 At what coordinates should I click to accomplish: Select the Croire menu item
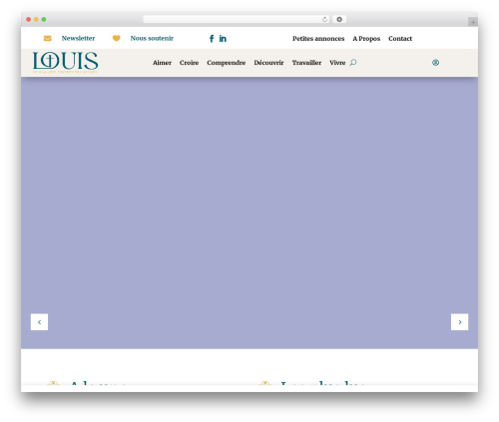[189, 63]
